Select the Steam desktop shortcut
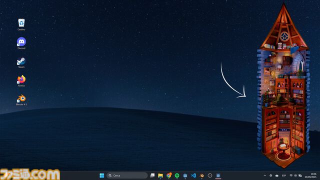 pyautogui.click(x=21, y=62)
